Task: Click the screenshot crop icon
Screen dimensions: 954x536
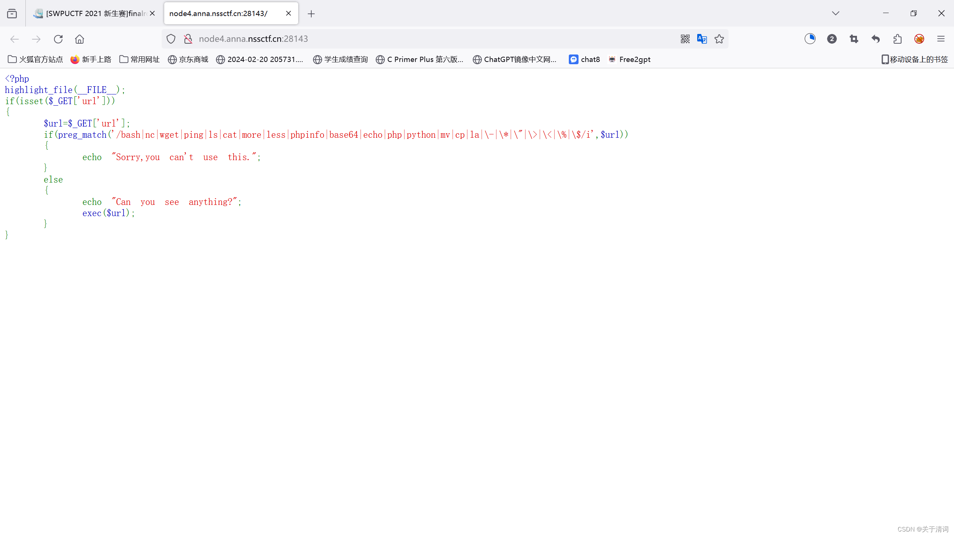Action: tap(854, 39)
